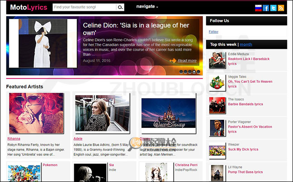This screenshot has width=293, height=182.
Task: Focus the 'Find your favourite song' search field
Action: [84, 7]
